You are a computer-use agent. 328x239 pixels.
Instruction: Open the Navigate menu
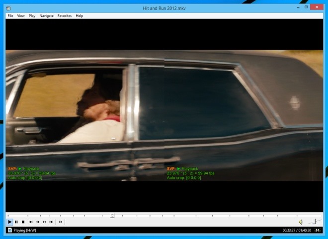[46, 16]
